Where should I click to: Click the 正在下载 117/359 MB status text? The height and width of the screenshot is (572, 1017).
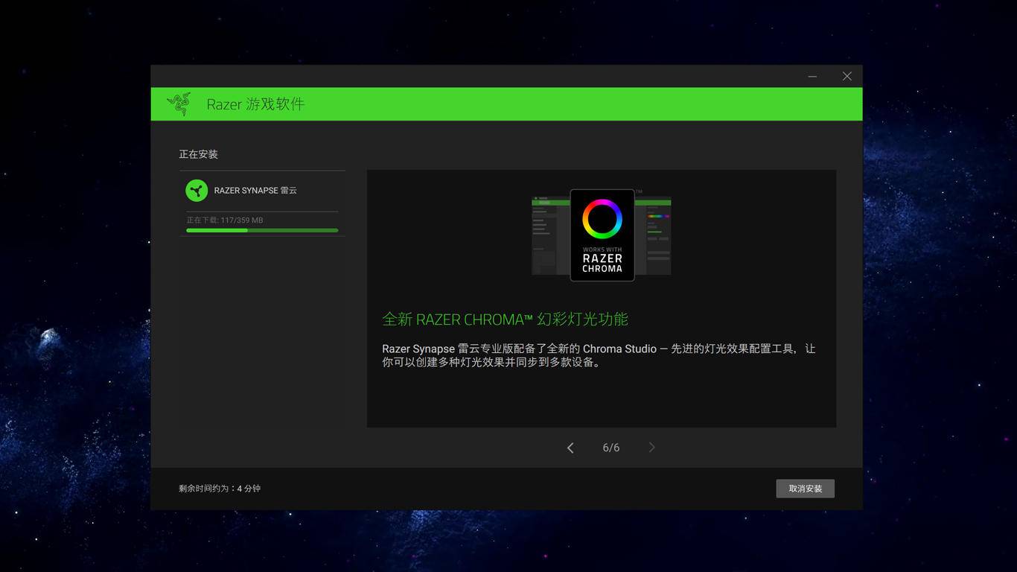pyautogui.click(x=224, y=220)
